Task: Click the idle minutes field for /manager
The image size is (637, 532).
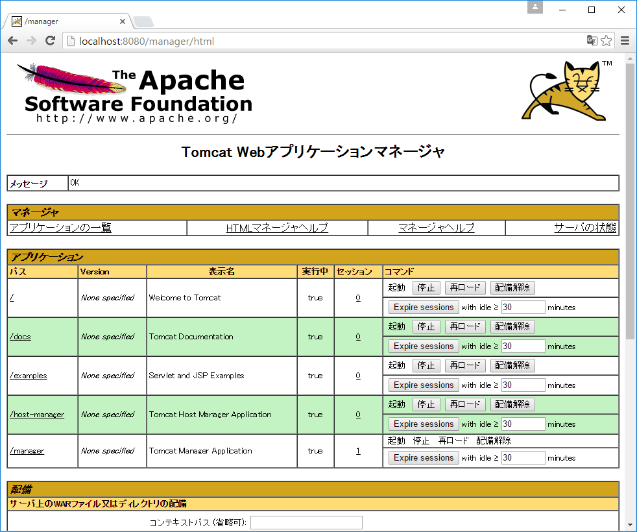Action: [x=523, y=457]
